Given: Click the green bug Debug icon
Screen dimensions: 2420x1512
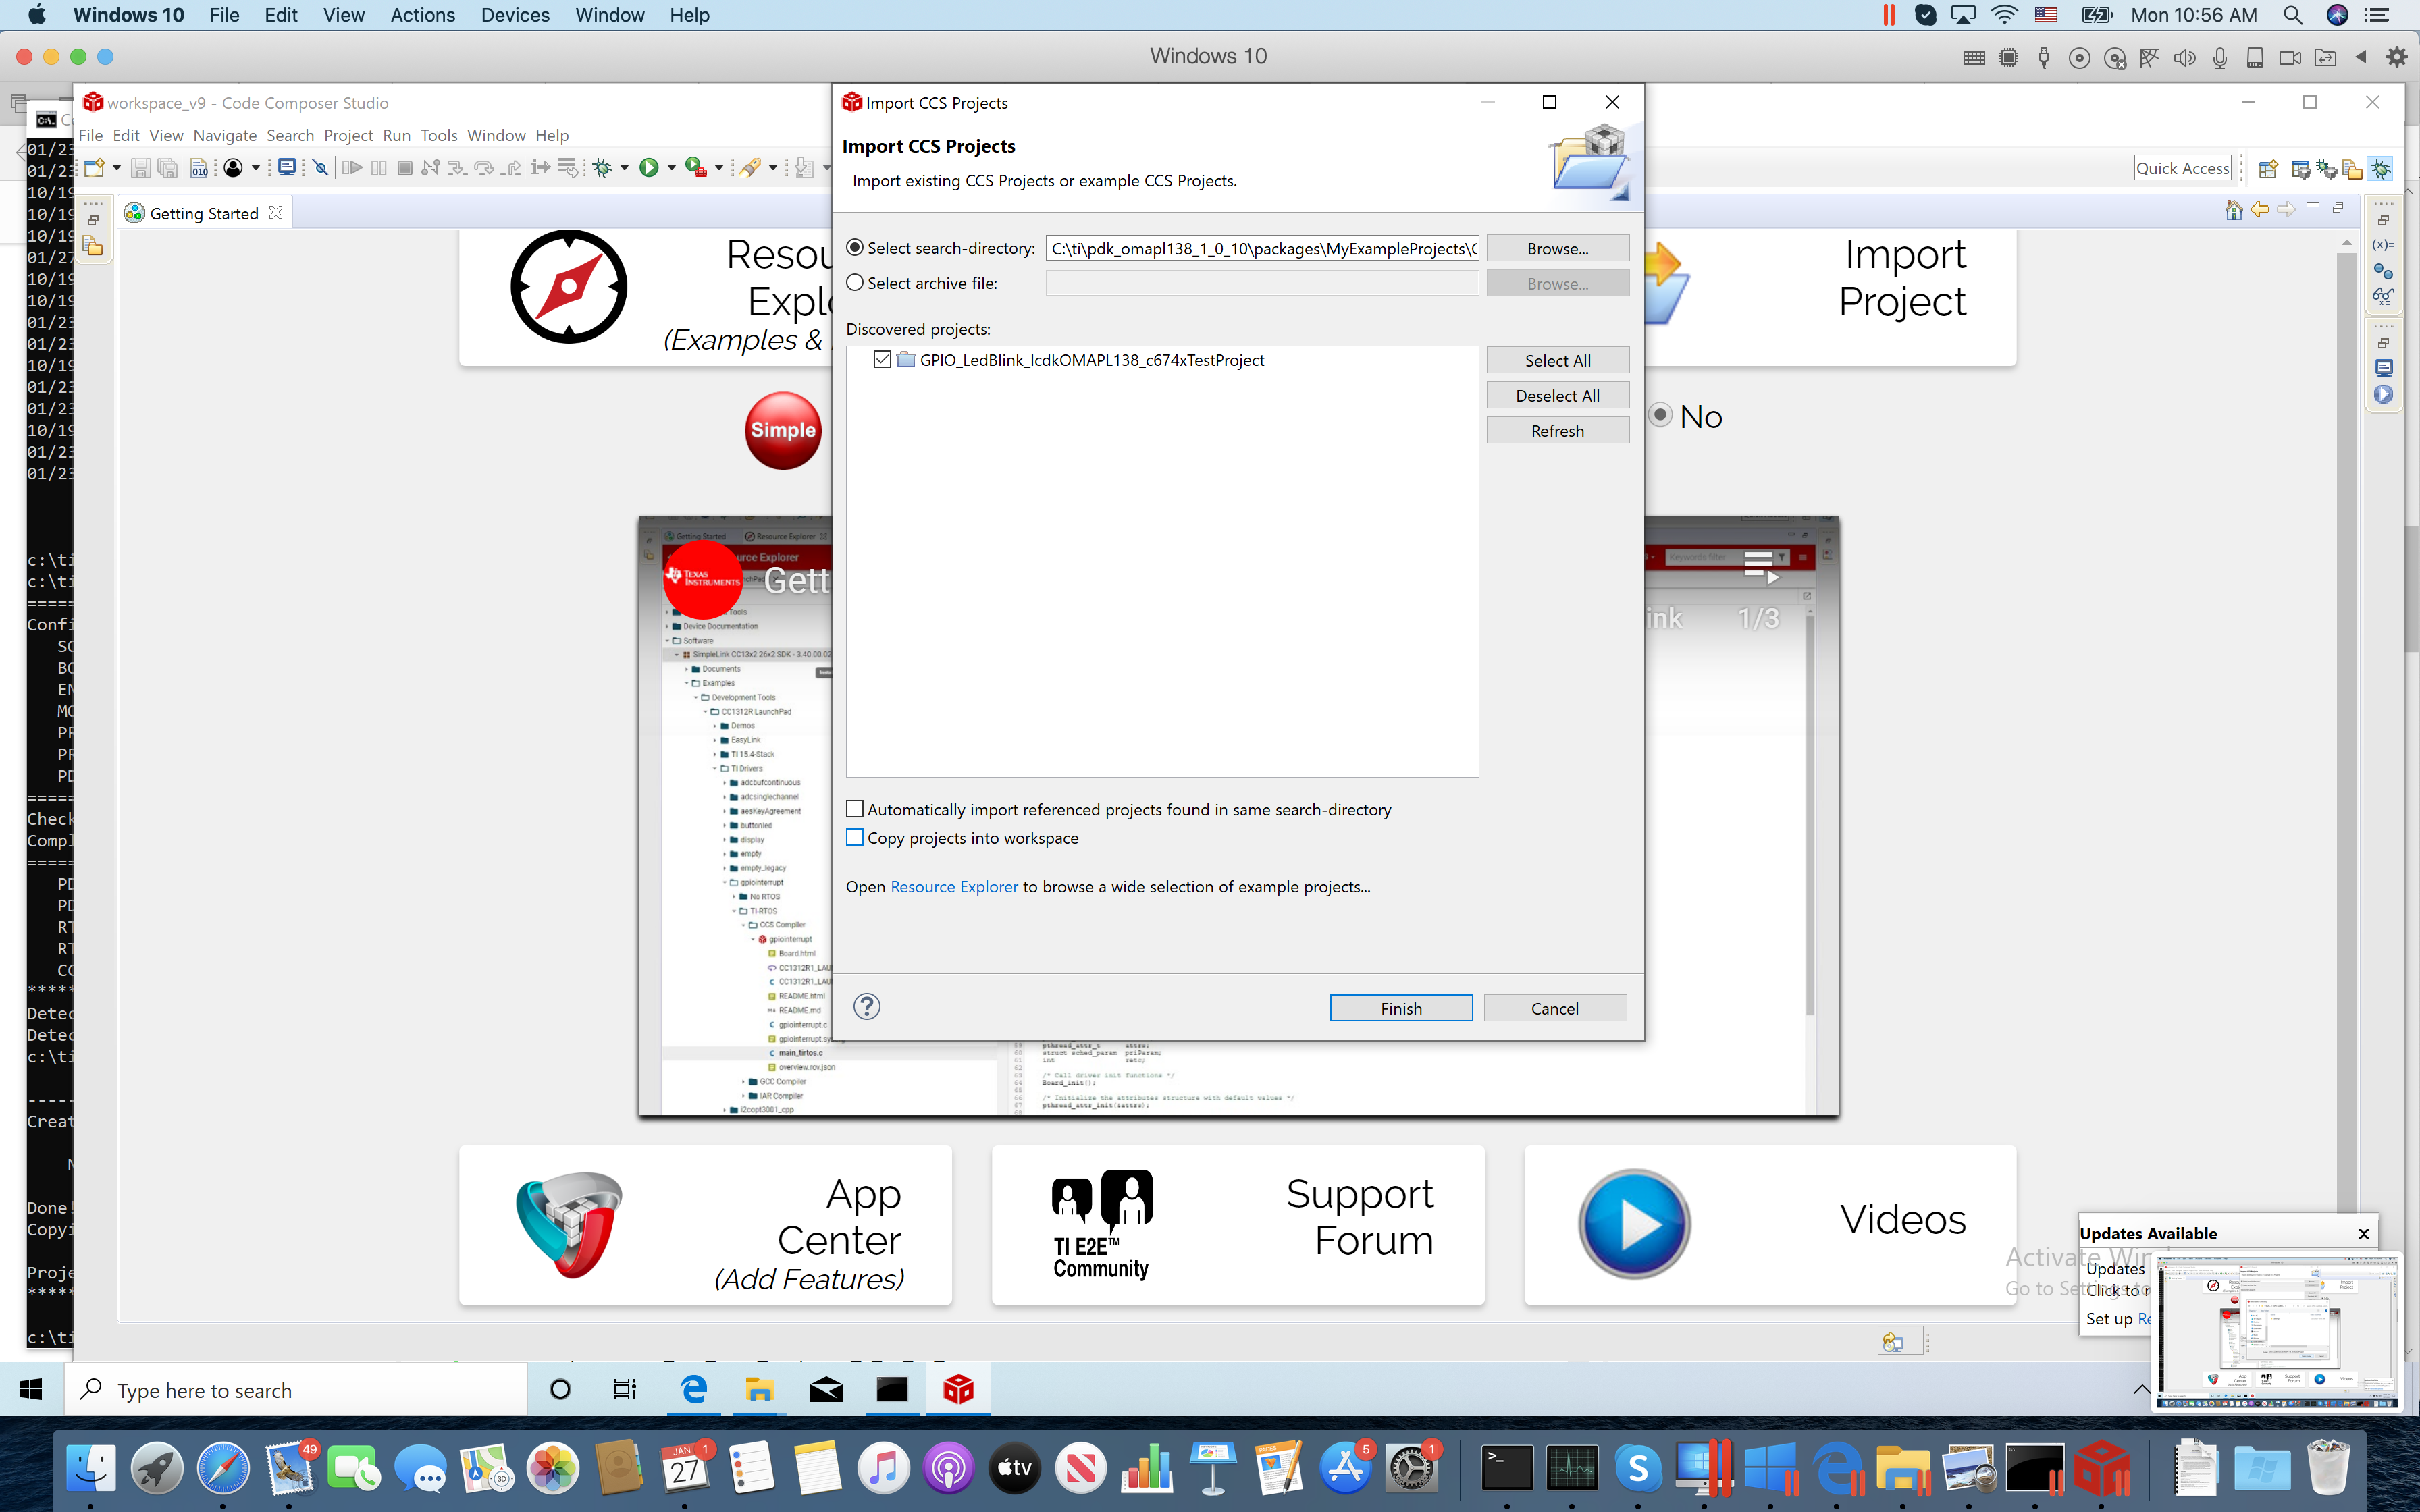Looking at the screenshot, I should click(602, 168).
